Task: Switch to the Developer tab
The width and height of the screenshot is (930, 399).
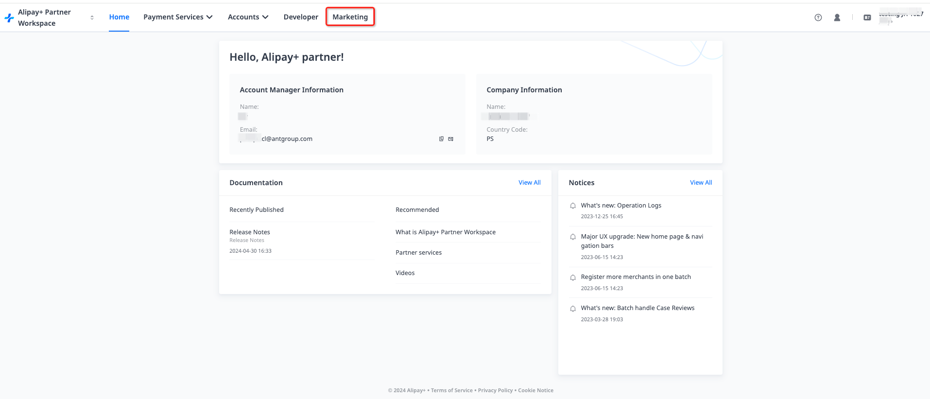Action: click(x=301, y=17)
